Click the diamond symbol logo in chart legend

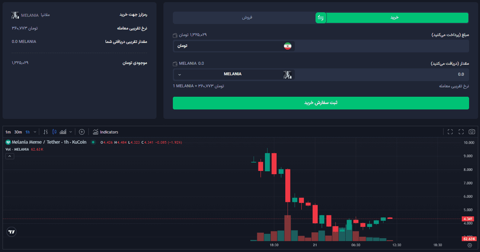pos(8,142)
